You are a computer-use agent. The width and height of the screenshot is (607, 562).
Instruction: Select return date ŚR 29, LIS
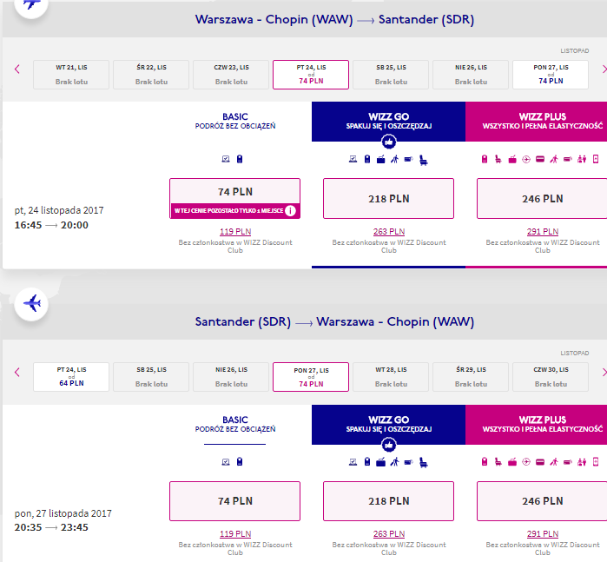tap(471, 377)
